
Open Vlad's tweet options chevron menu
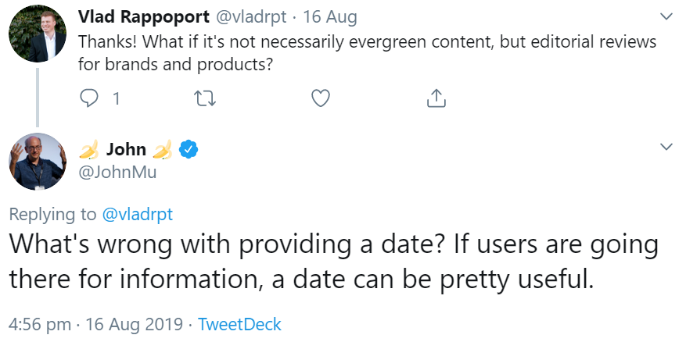click(666, 16)
